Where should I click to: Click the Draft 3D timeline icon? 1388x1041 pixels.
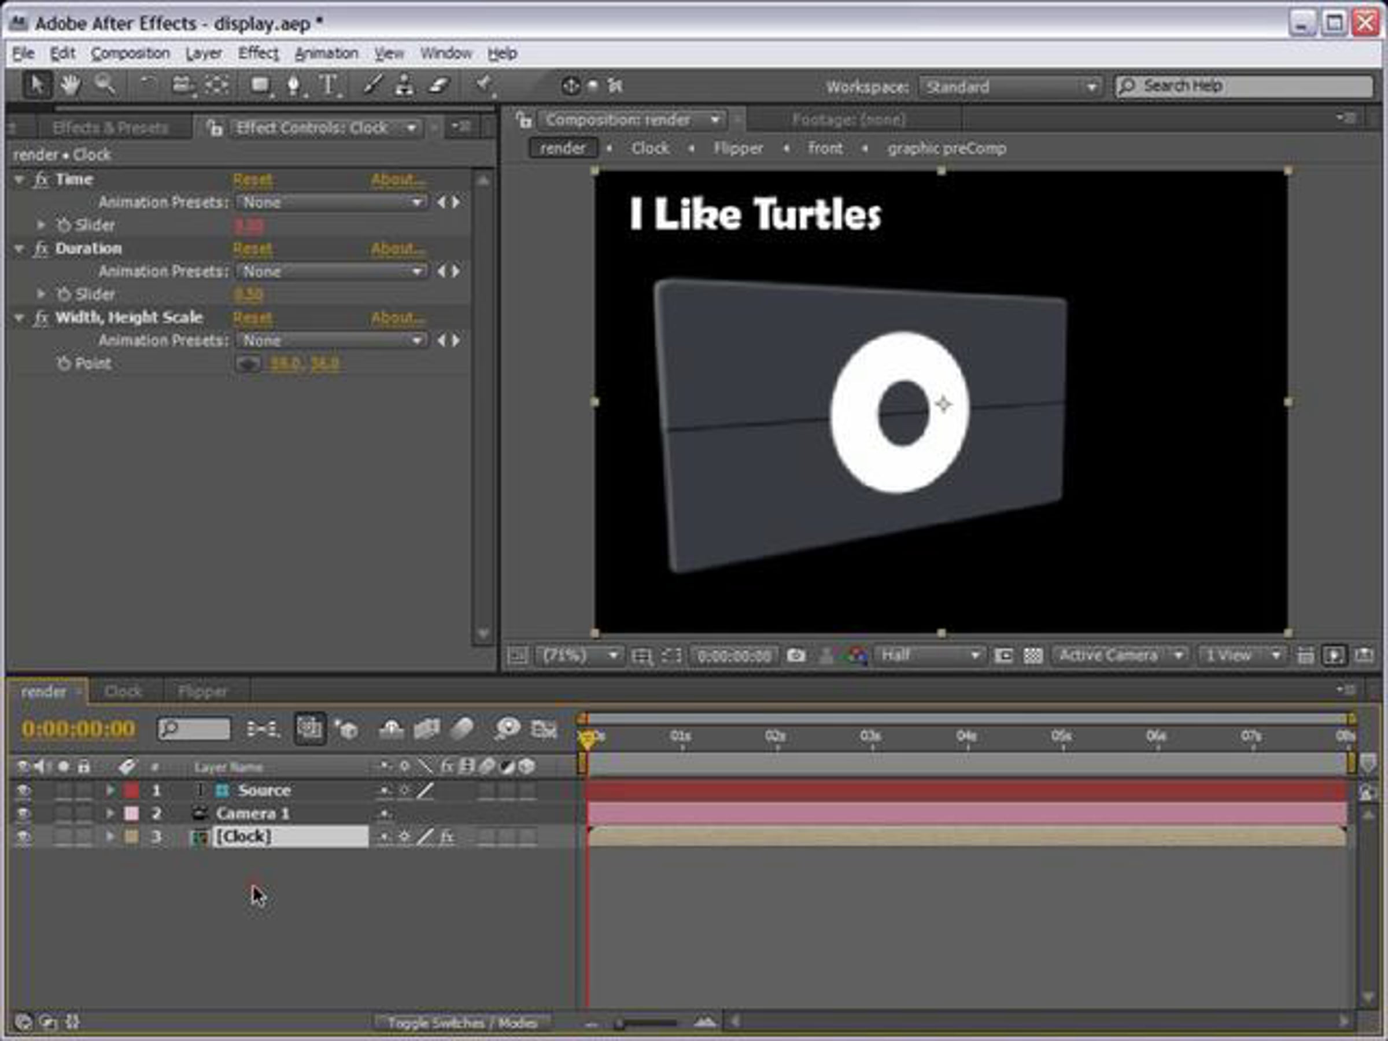click(346, 729)
